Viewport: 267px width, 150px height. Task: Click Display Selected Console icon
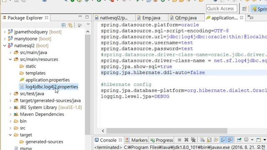click(246, 140)
